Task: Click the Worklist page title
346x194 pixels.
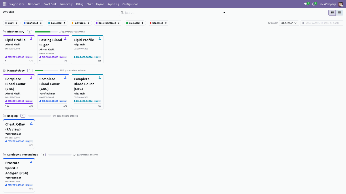Action: click(x=8, y=12)
